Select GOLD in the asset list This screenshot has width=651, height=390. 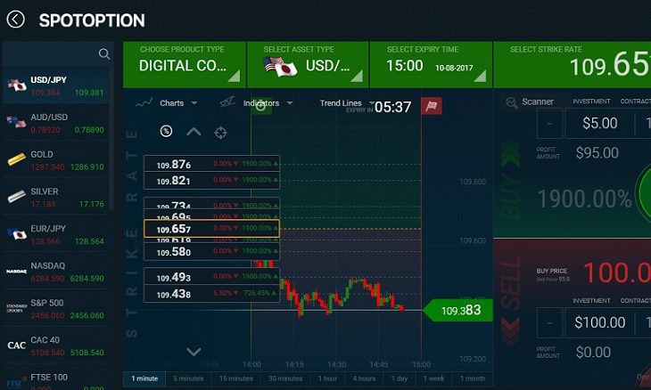coord(55,160)
